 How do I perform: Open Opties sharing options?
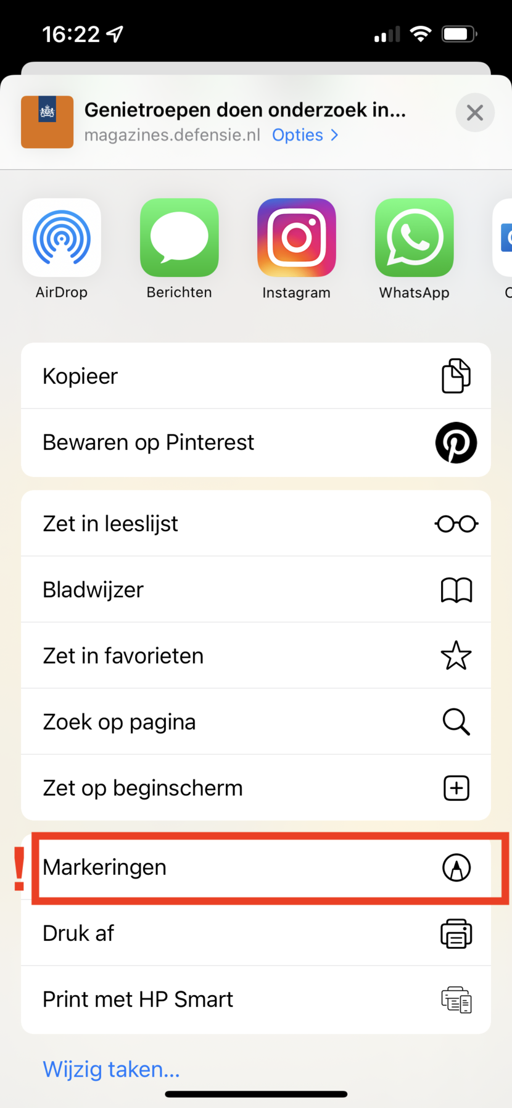tap(305, 135)
